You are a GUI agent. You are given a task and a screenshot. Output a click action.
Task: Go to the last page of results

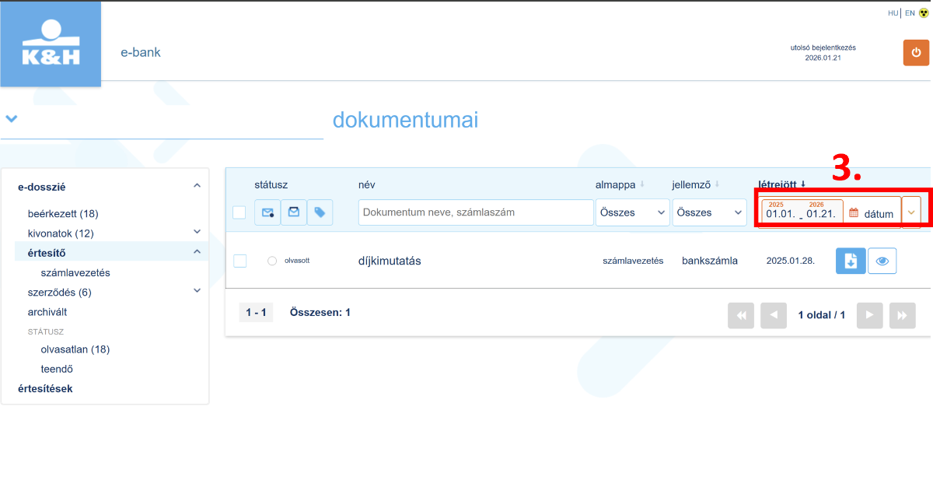(x=902, y=315)
